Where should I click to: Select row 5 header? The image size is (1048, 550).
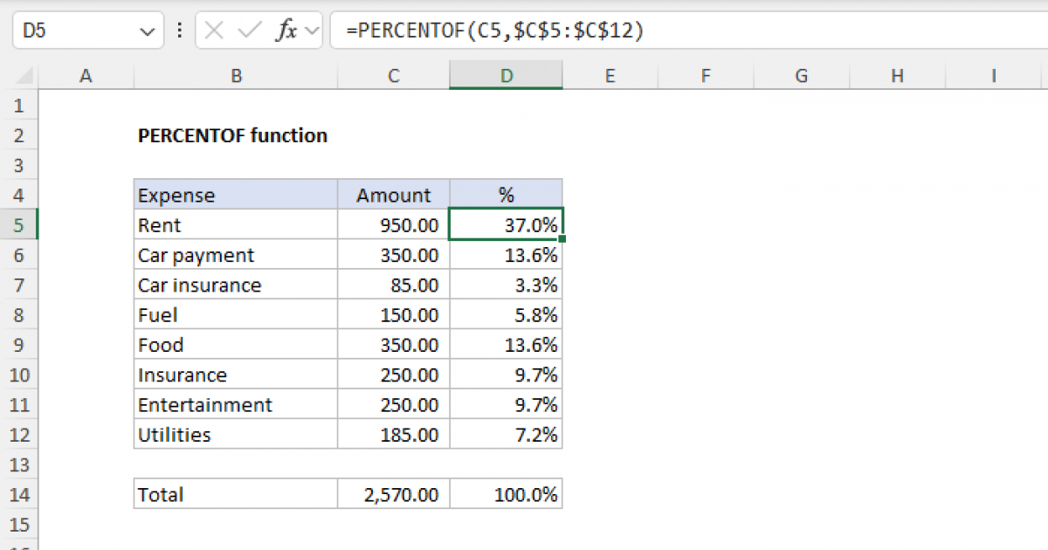[21, 225]
